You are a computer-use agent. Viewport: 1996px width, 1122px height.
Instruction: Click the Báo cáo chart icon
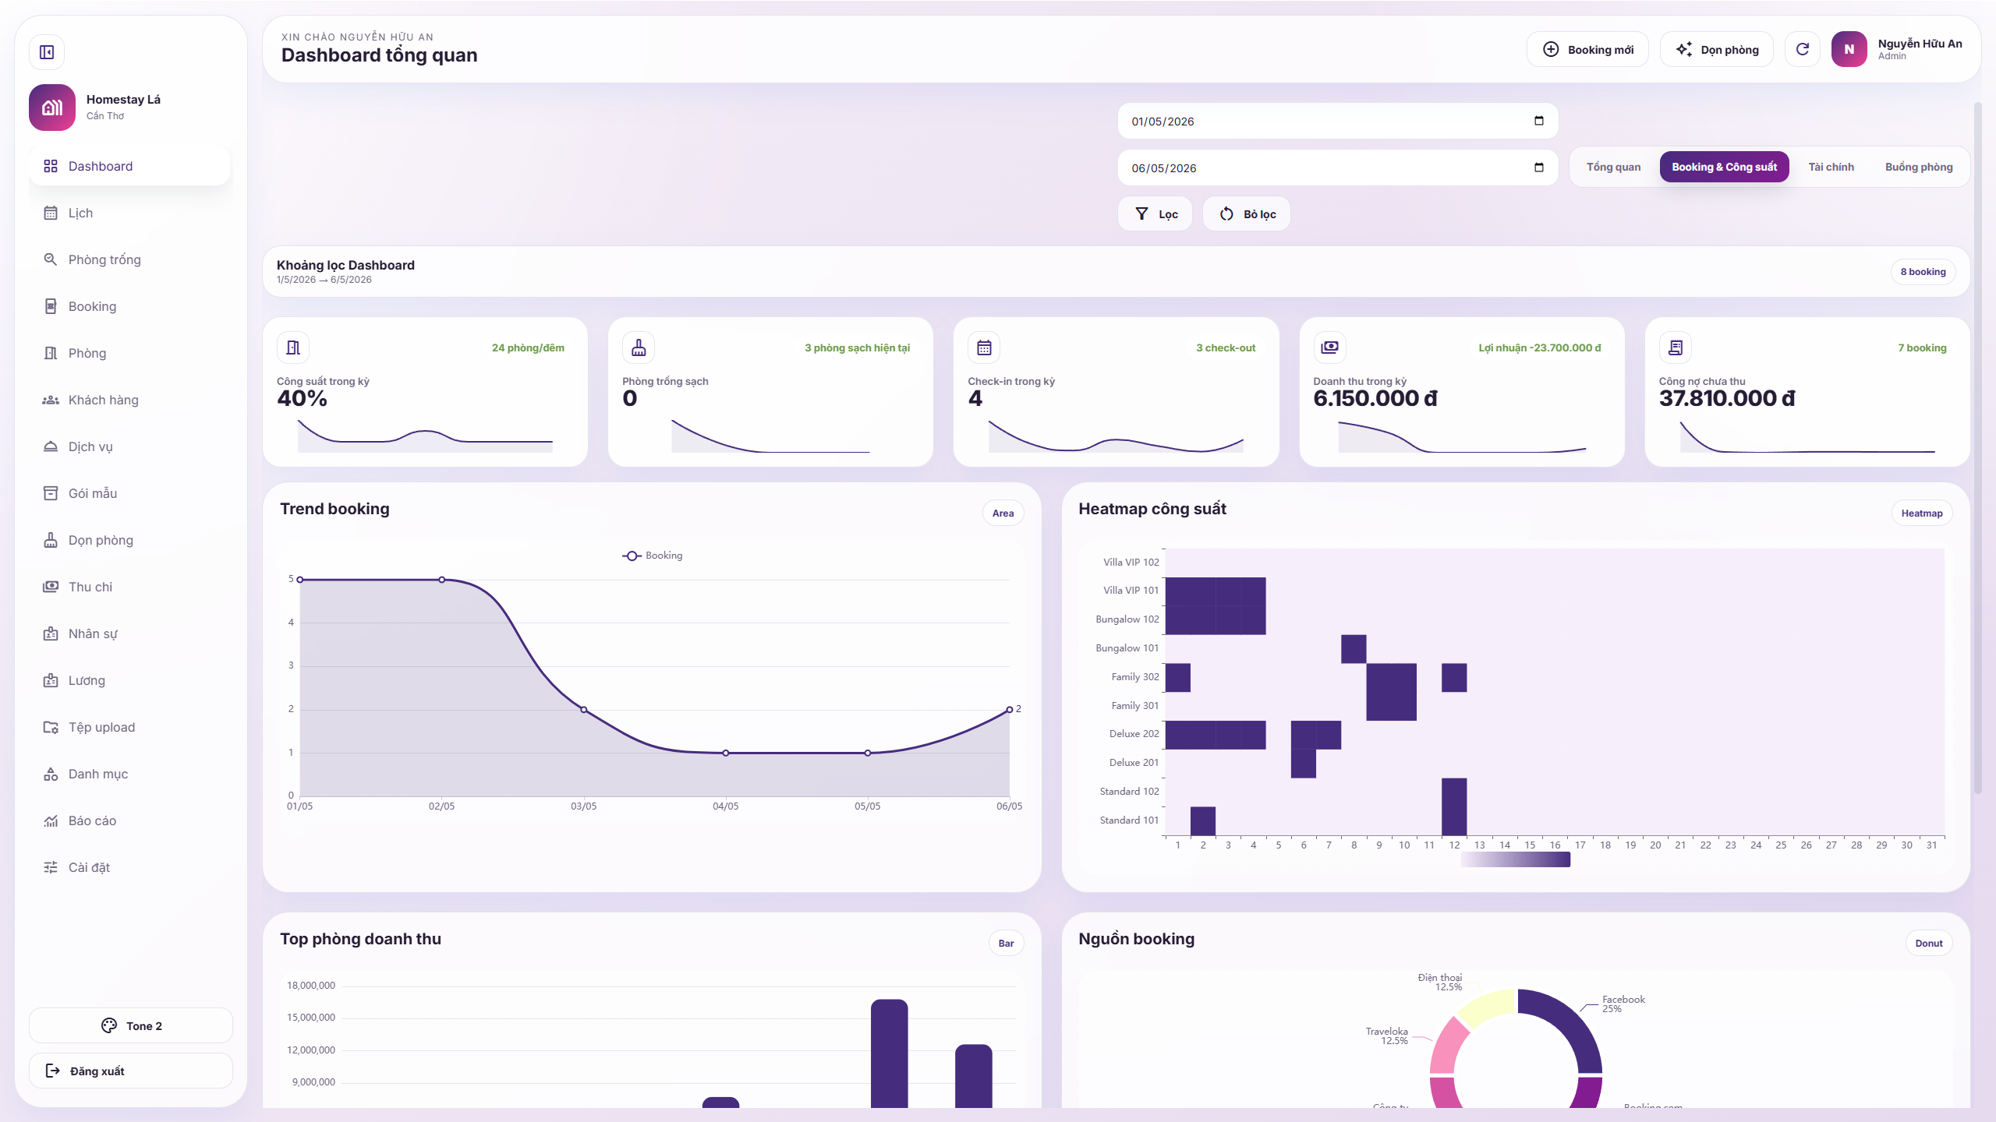[x=51, y=820]
